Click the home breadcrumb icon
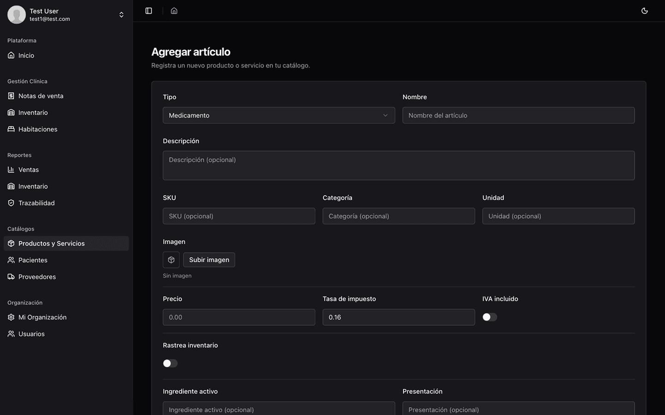 pos(174,11)
